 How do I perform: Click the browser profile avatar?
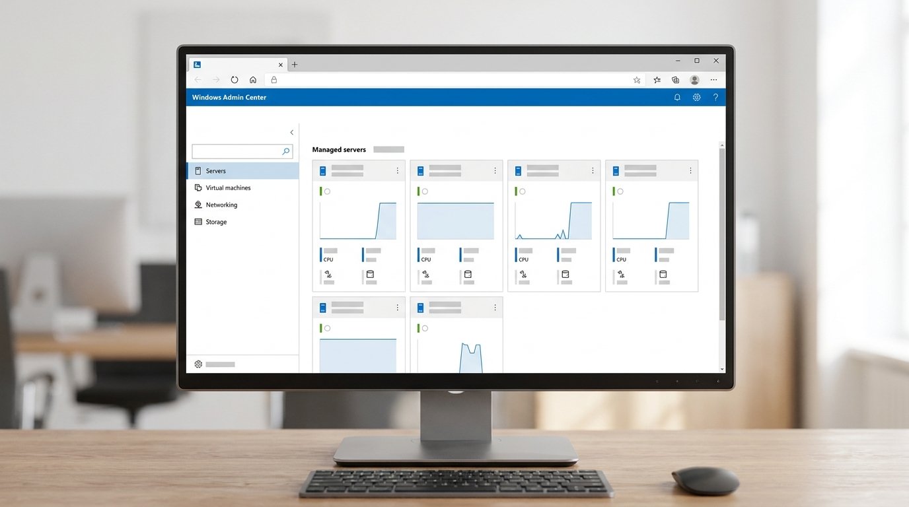click(694, 80)
